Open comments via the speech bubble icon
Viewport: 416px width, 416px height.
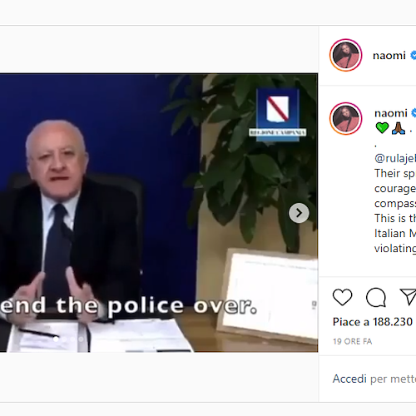click(376, 297)
